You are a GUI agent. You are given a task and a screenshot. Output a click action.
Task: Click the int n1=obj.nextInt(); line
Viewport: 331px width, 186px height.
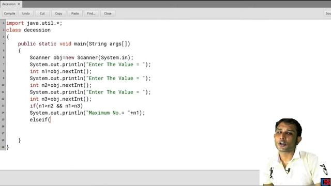(x=61, y=71)
